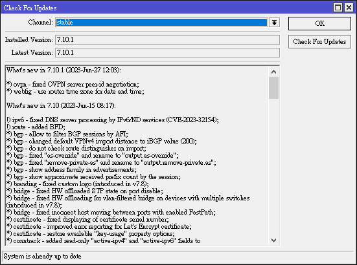The height and width of the screenshot is (265, 357).
Task: Click the bridge FastPath host moving line
Action: 111,212
